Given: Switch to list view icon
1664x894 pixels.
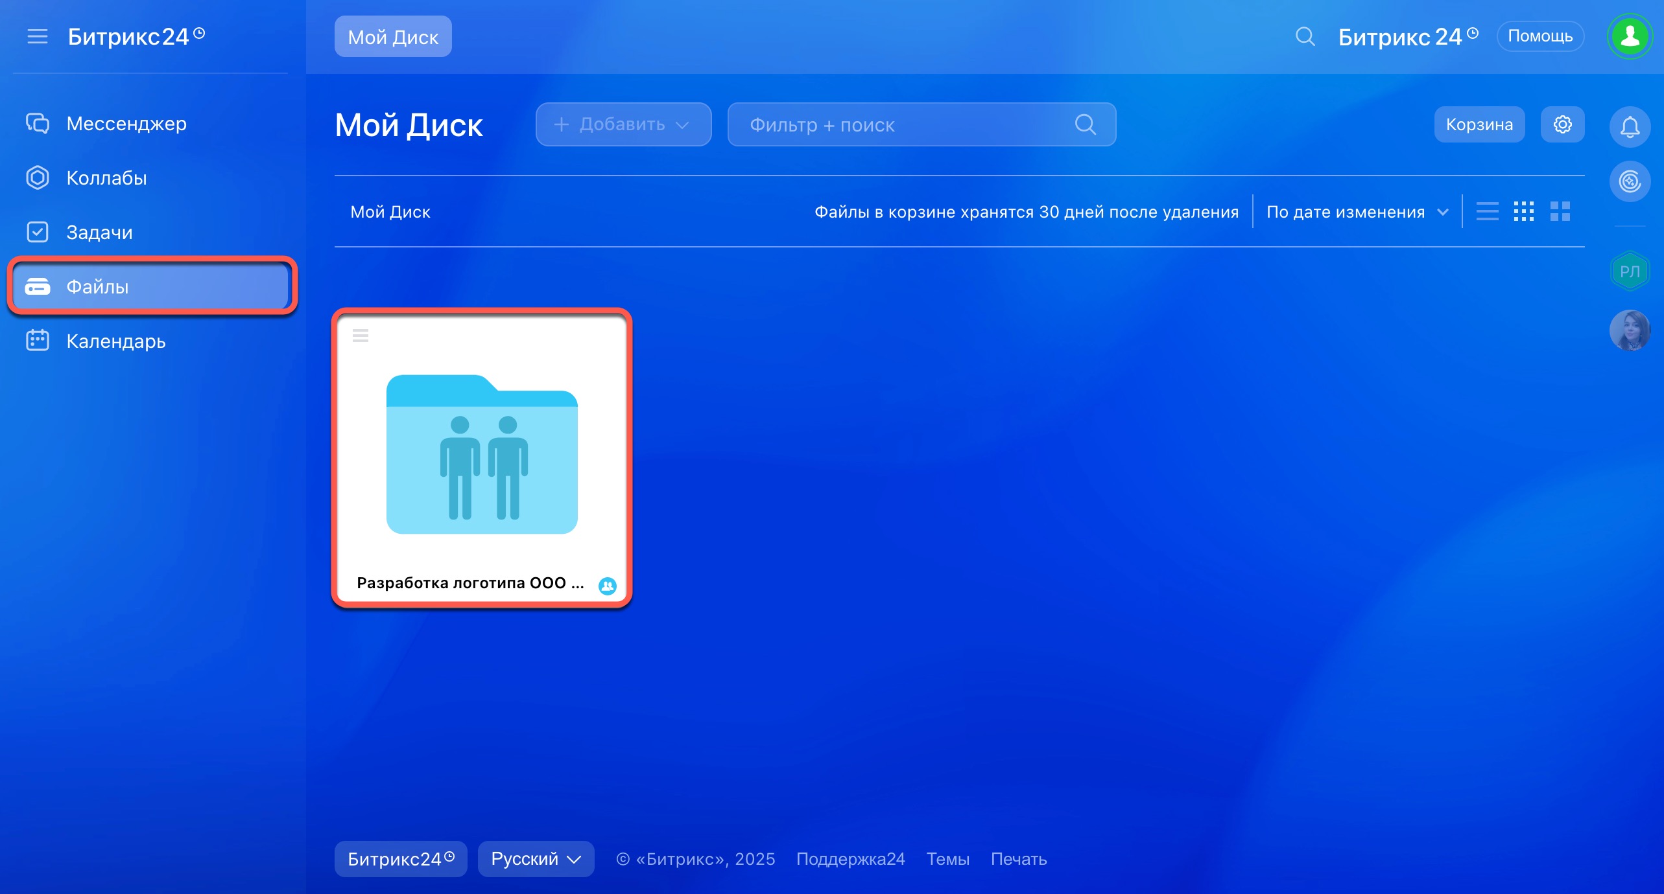Looking at the screenshot, I should 1488,211.
